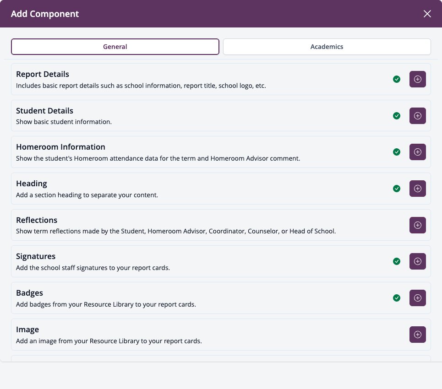Add the Report Details component
This screenshot has width=442, height=389.
417,79
